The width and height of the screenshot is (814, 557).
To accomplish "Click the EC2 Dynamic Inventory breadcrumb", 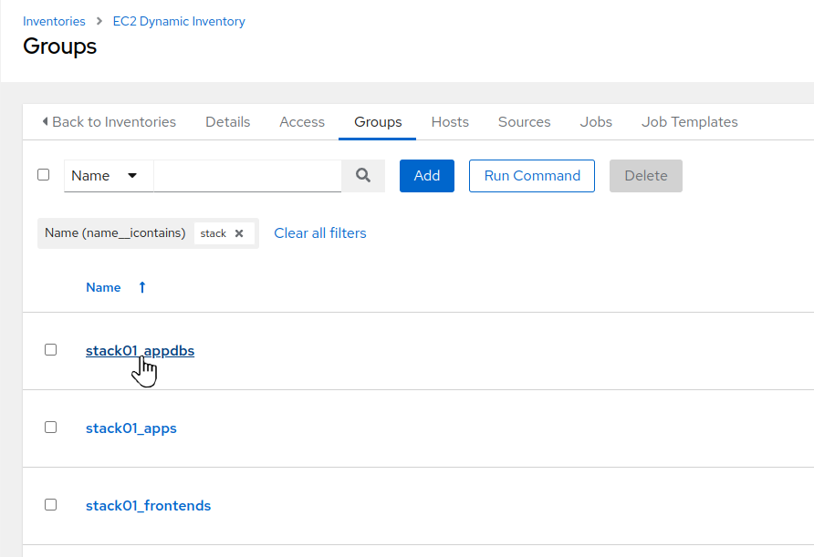I will tap(179, 21).
